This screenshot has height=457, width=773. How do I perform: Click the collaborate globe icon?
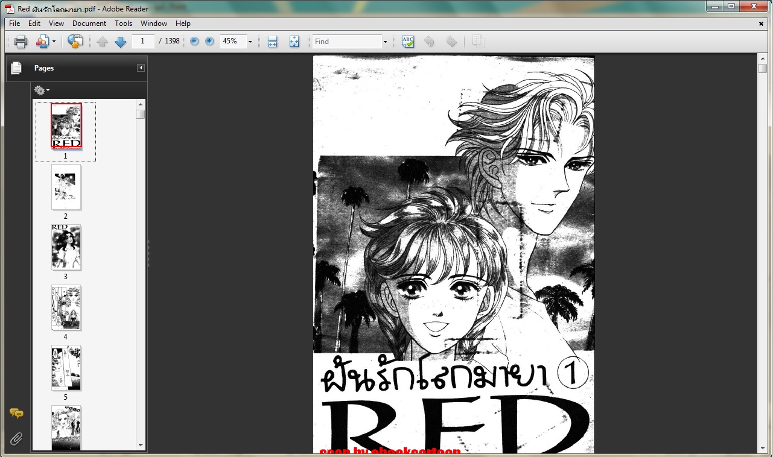[x=75, y=42]
